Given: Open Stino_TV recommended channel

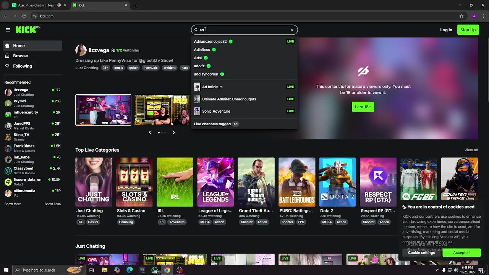Looking at the screenshot, I should click(33, 137).
